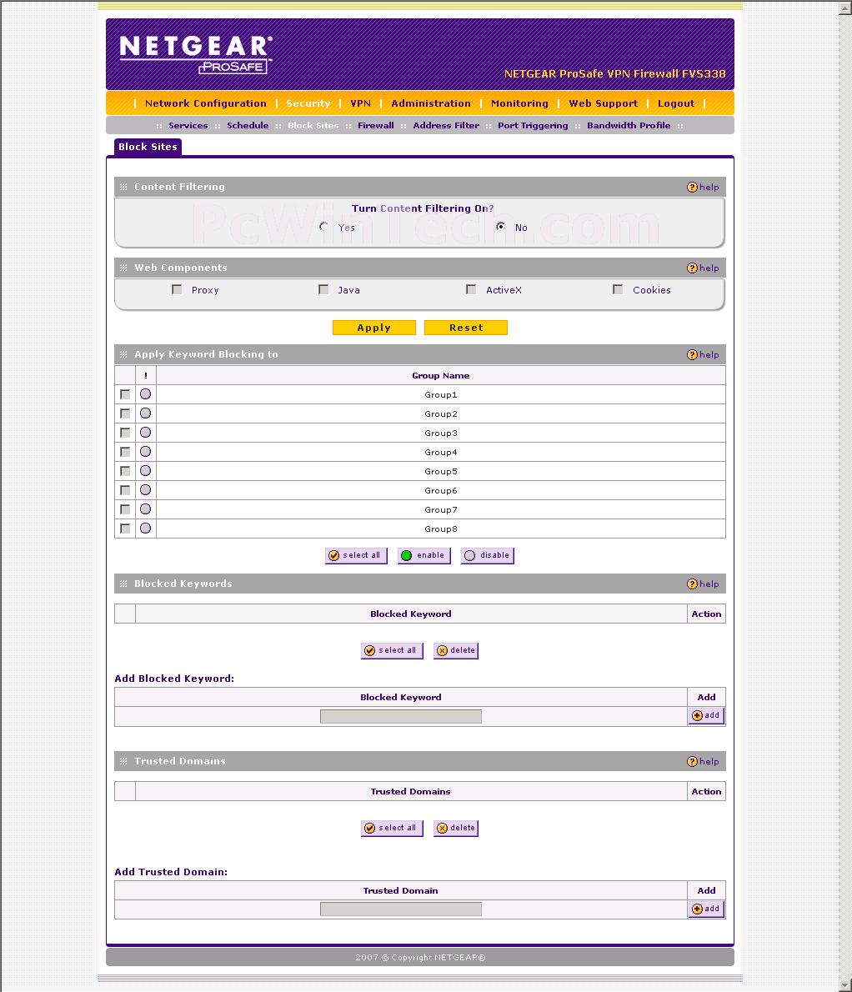This screenshot has width=852, height=992.
Task: Click the status circle icon for Group7
Action: [146, 509]
